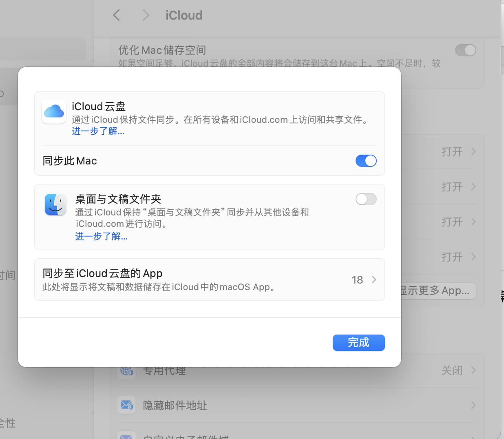The width and height of the screenshot is (504, 439).
Task: Turn off the 同步此Mac switch
Action: coord(366,161)
